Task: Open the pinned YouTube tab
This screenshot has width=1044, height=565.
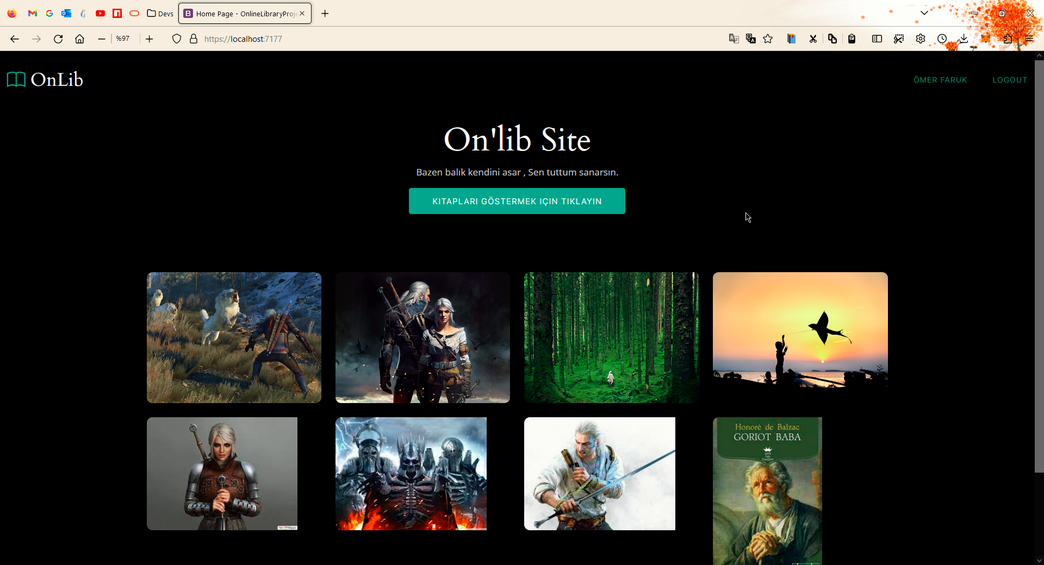Action: coord(100,14)
